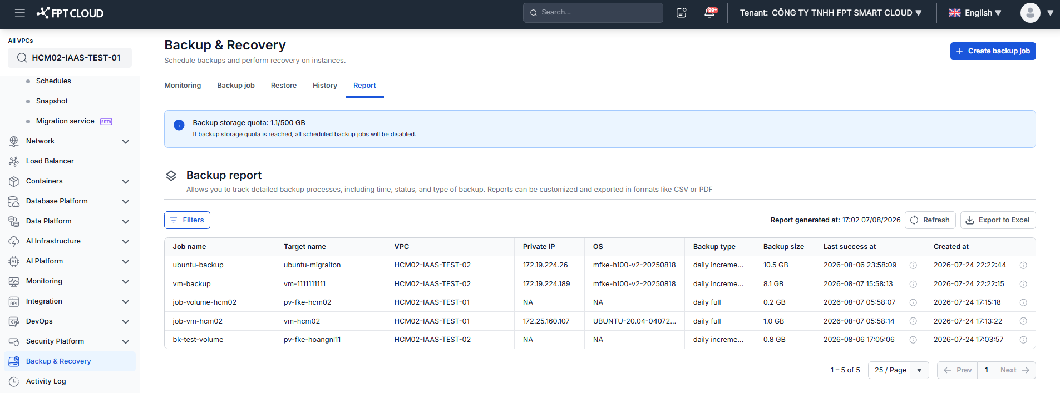Click the Data Platform sidebar icon
This screenshot has width=1060, height=393.
(x=14, y=221)
